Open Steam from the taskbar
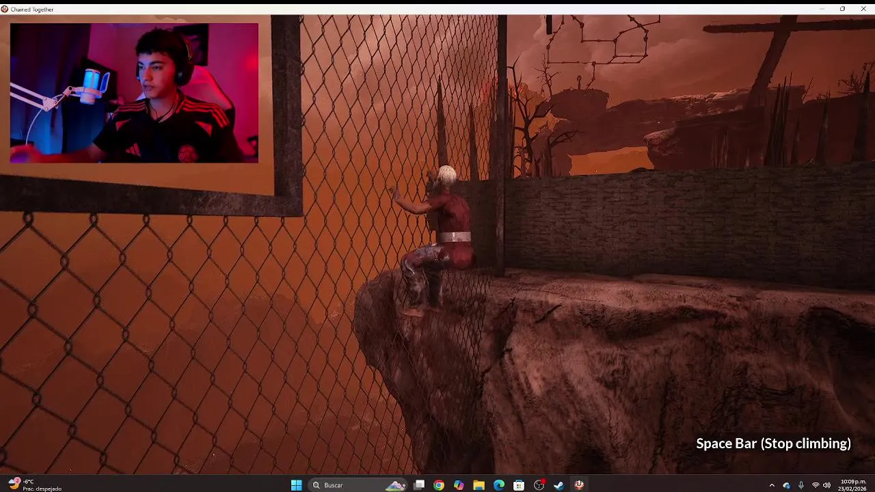 coord(558,485)
